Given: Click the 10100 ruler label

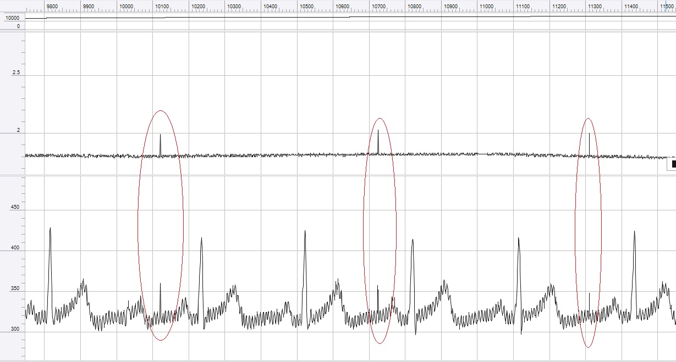Looking at the screenshot, I should pyautogui.click(x=162, y=6).
